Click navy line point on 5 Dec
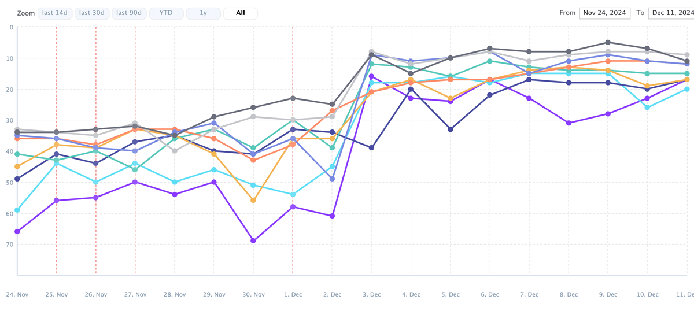Viewport: 694px width, 311px height. pos(451,129)
